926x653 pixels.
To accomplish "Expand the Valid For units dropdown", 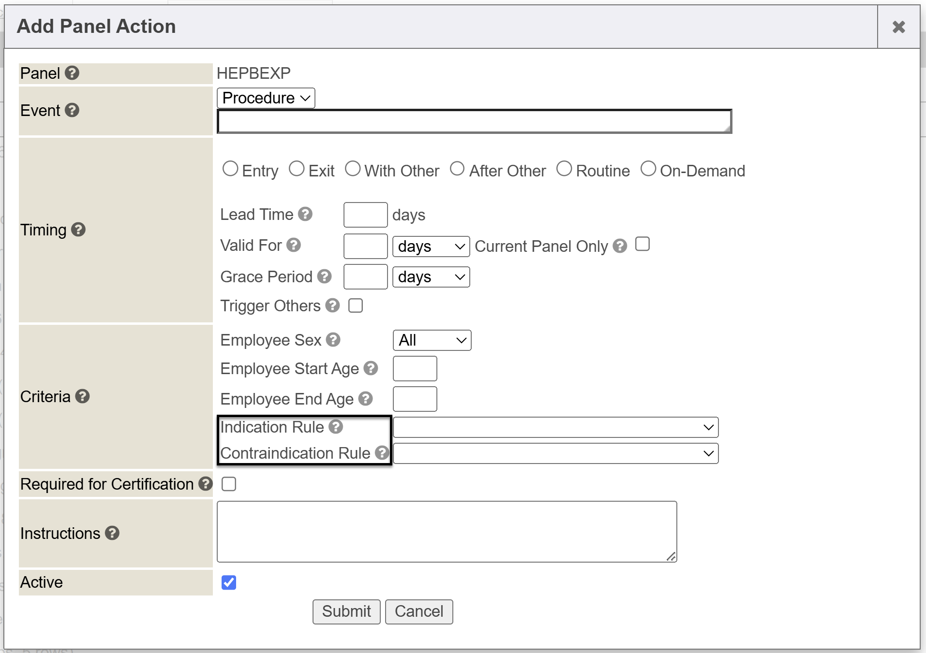I will click(431, 247).
